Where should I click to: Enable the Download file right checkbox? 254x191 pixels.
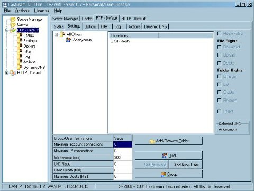pyautogui.click(x=219, y=47)
